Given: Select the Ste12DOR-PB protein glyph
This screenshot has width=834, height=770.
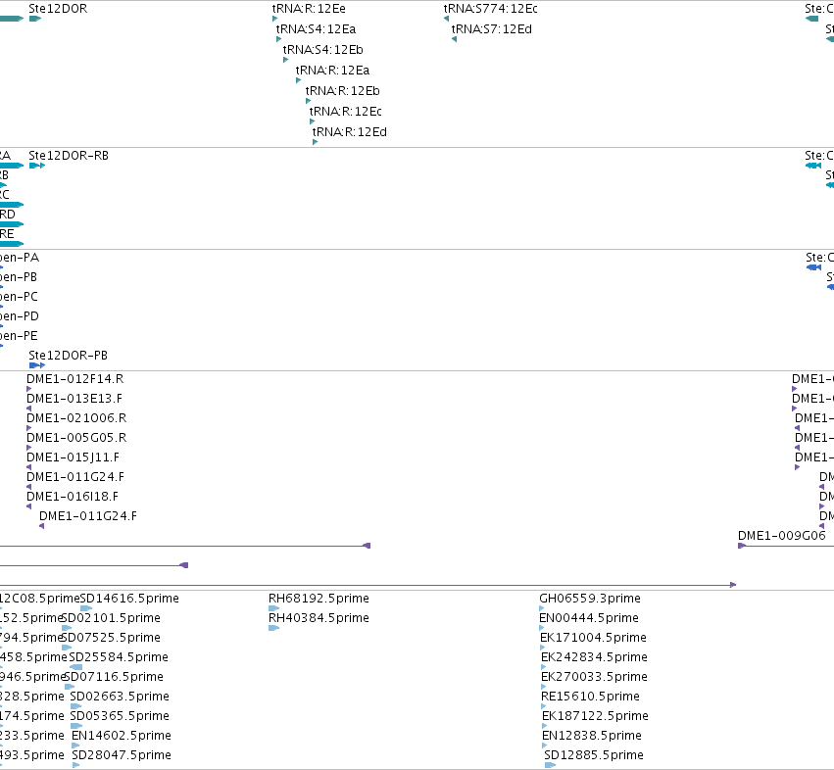Looking at the screenshot, I should pos(37,365).
